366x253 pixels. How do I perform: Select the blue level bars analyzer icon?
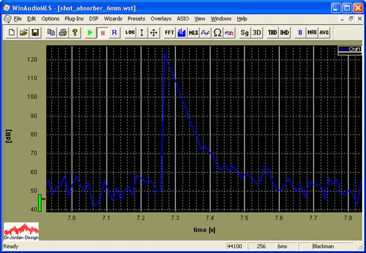181,33
